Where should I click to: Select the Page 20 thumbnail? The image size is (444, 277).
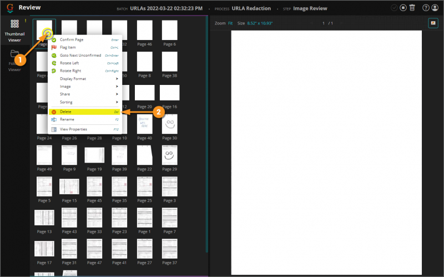pyautogui.click(x=144, y=93)
